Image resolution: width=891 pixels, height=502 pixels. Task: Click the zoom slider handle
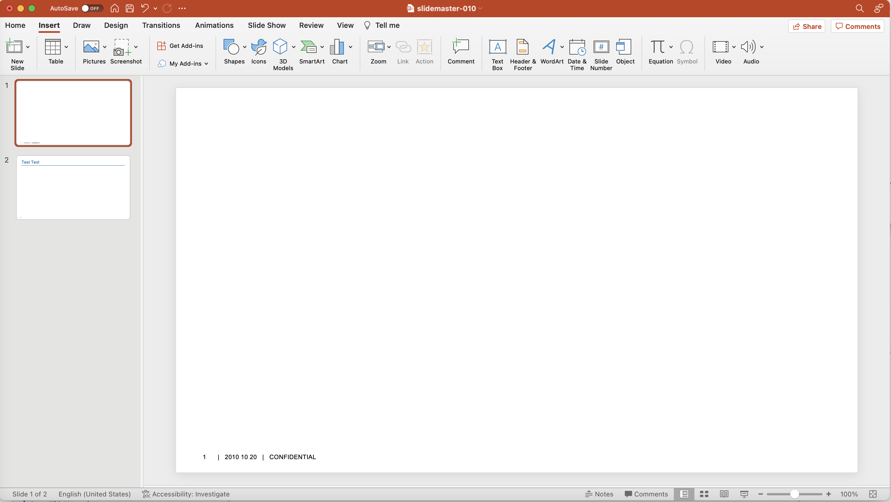794,494
